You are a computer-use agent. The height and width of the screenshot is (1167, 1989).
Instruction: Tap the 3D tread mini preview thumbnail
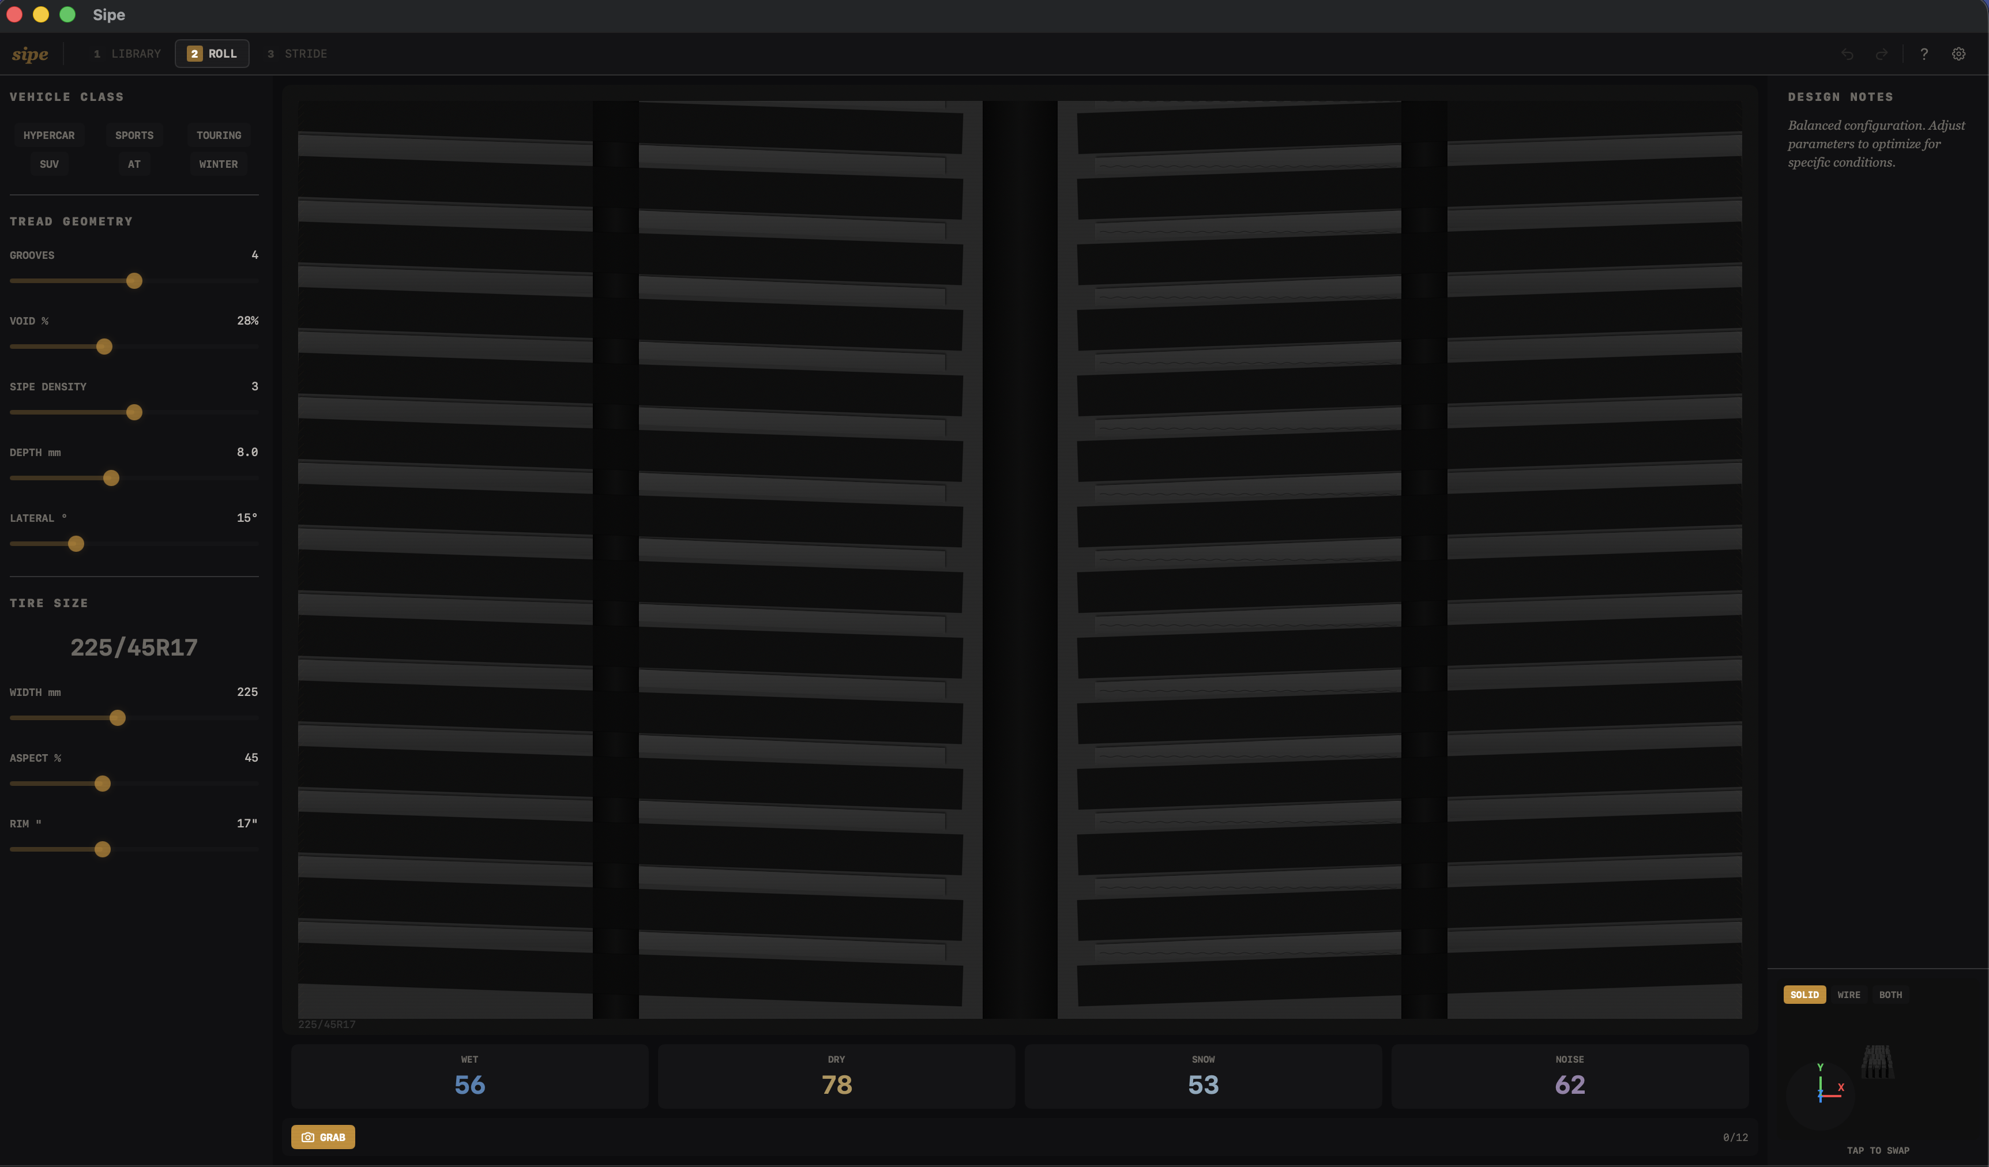click(1877, 1062)
